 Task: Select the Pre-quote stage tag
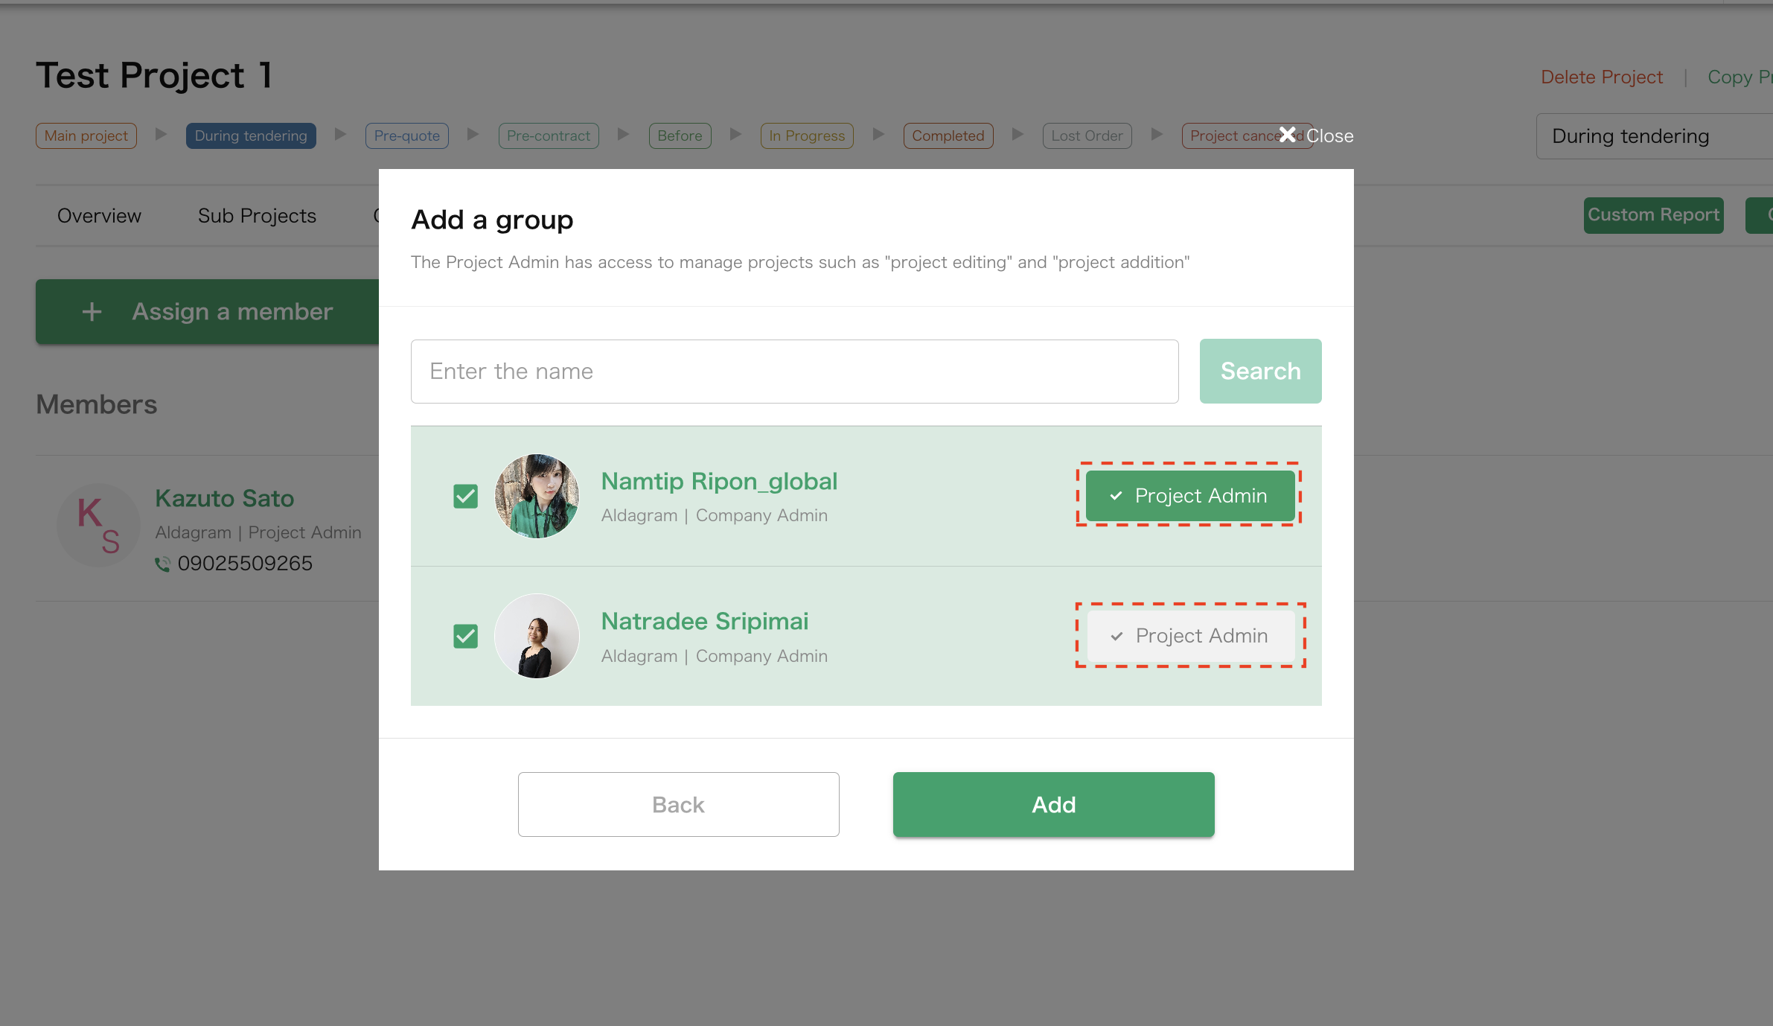click(x=406, y=136)
